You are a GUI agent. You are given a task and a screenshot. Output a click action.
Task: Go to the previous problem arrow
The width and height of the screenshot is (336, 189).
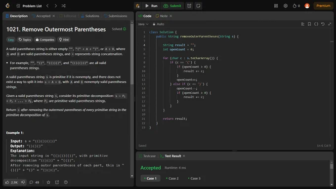[x=47, y=6]
